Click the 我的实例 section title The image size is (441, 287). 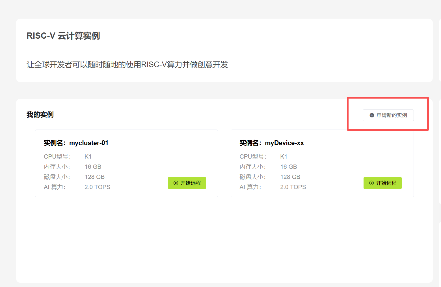40,115
